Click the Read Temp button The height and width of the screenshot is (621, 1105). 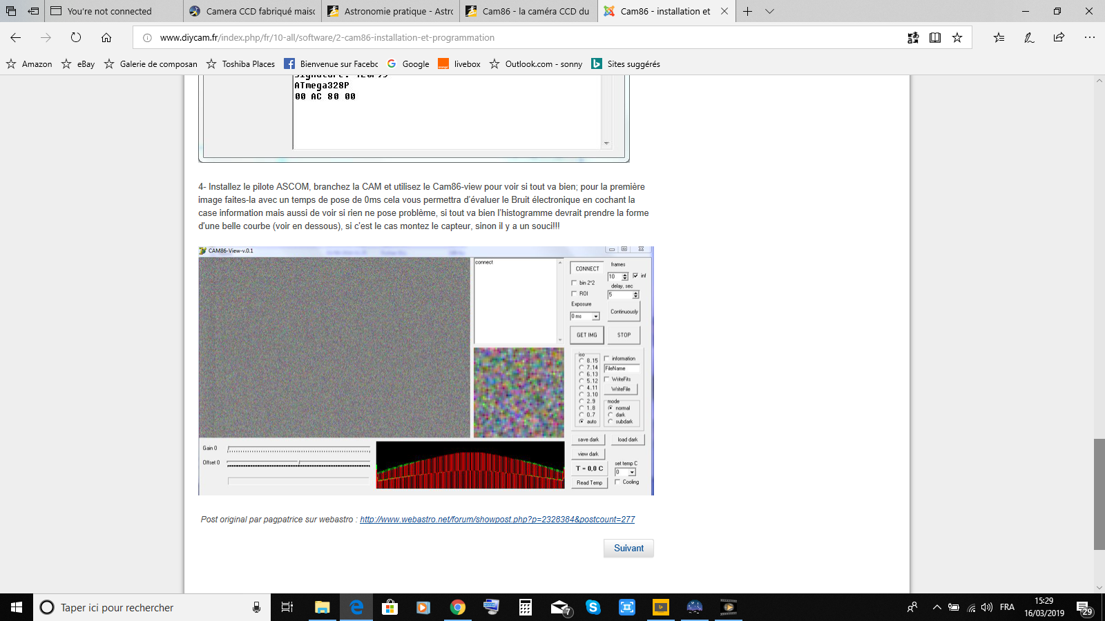[589, 483]
